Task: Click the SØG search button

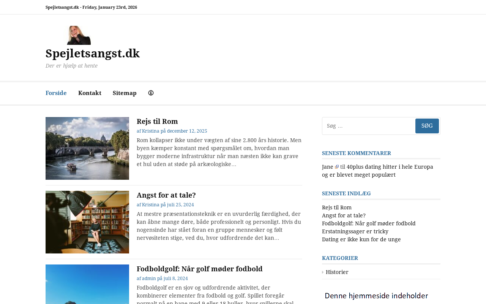Action: [x=427, y=126]
